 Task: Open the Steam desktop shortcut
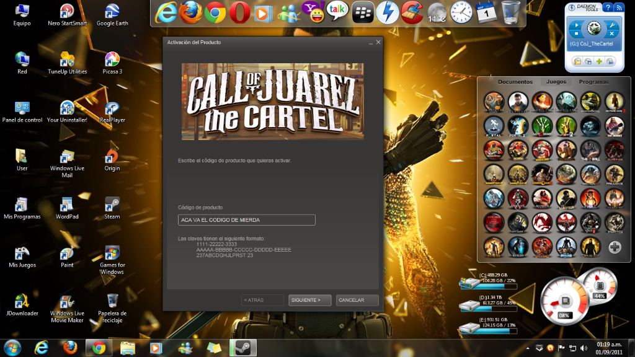coord(112,208)
